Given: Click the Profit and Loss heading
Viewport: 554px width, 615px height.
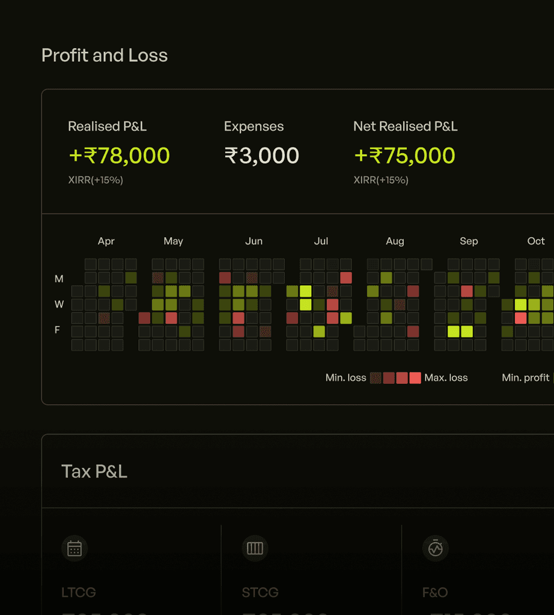Looking at the screenshot, I should [104, 55].
